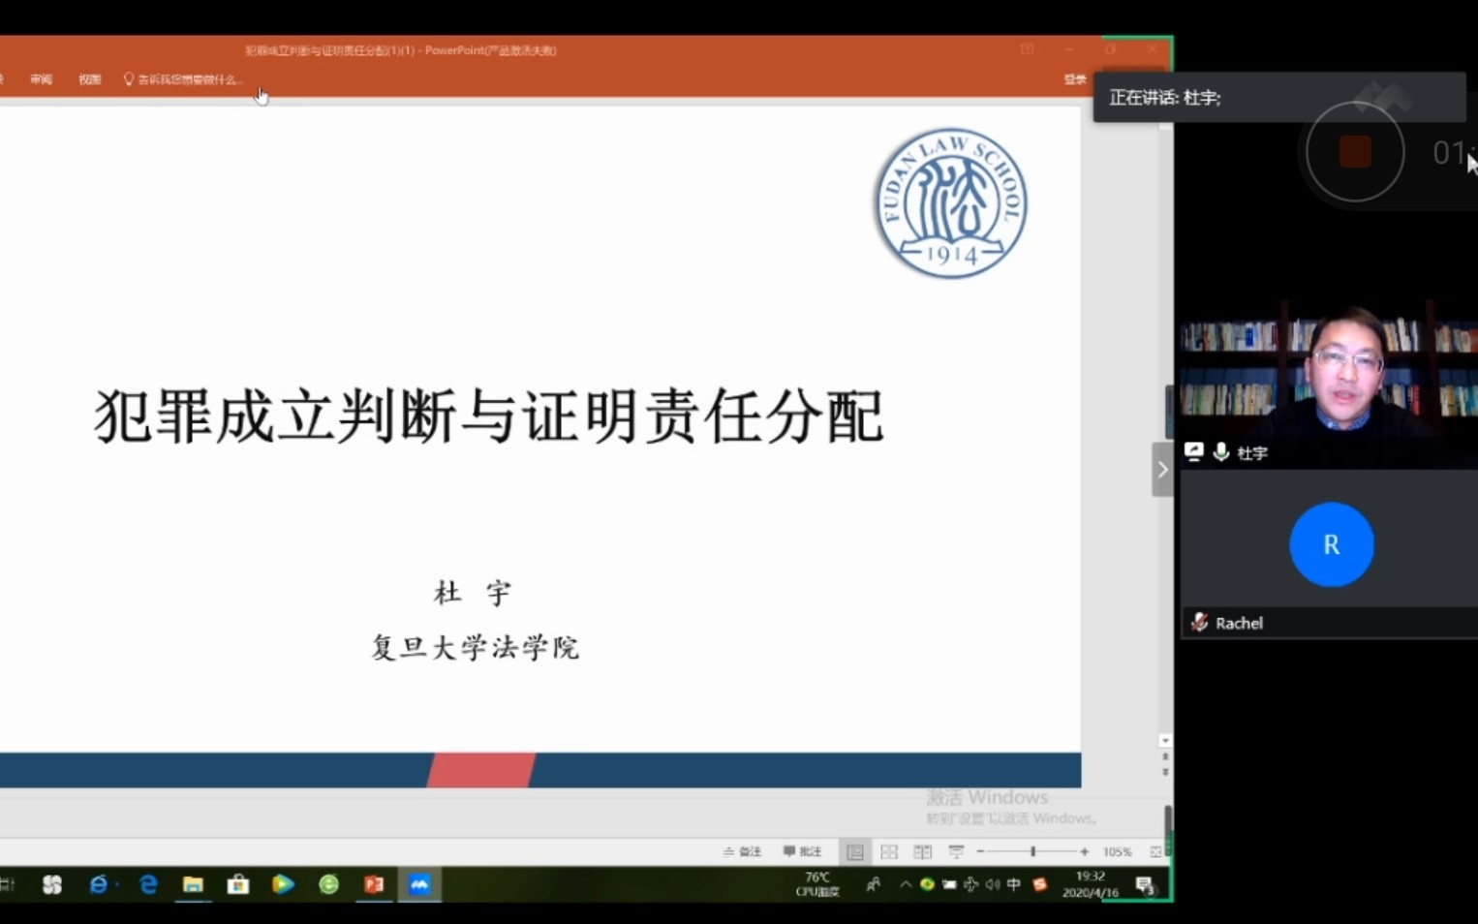Go to previous slide double-arrow button
Viewport: 1478px width, 924px height.
point(1165,756)
